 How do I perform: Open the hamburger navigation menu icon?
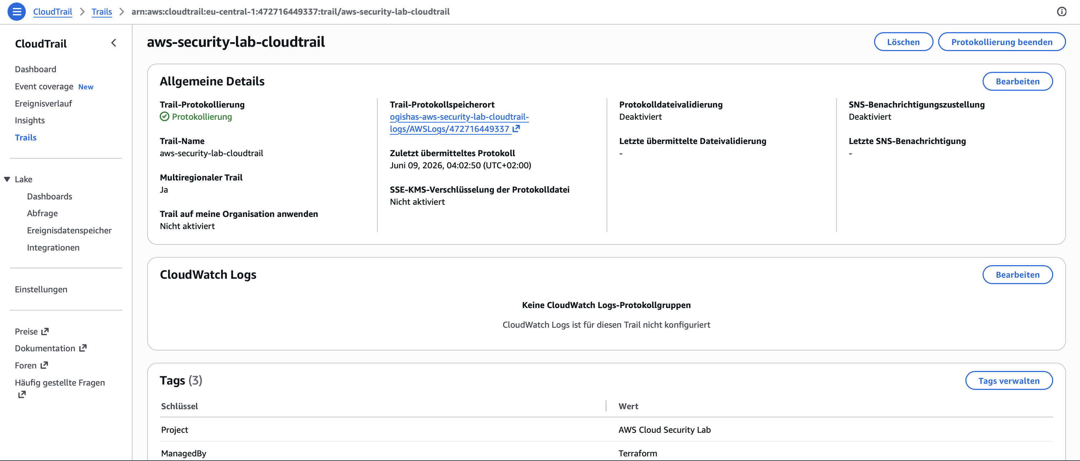pyautogui.click(x=17, y=12)
